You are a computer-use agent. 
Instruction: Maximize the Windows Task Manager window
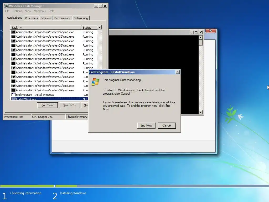(100, 6)
